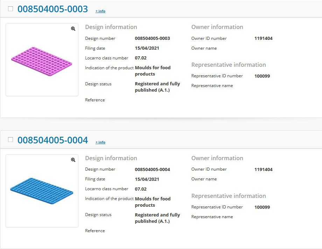Click the bold design number value 008504005-0003

[x=152, y=38]
